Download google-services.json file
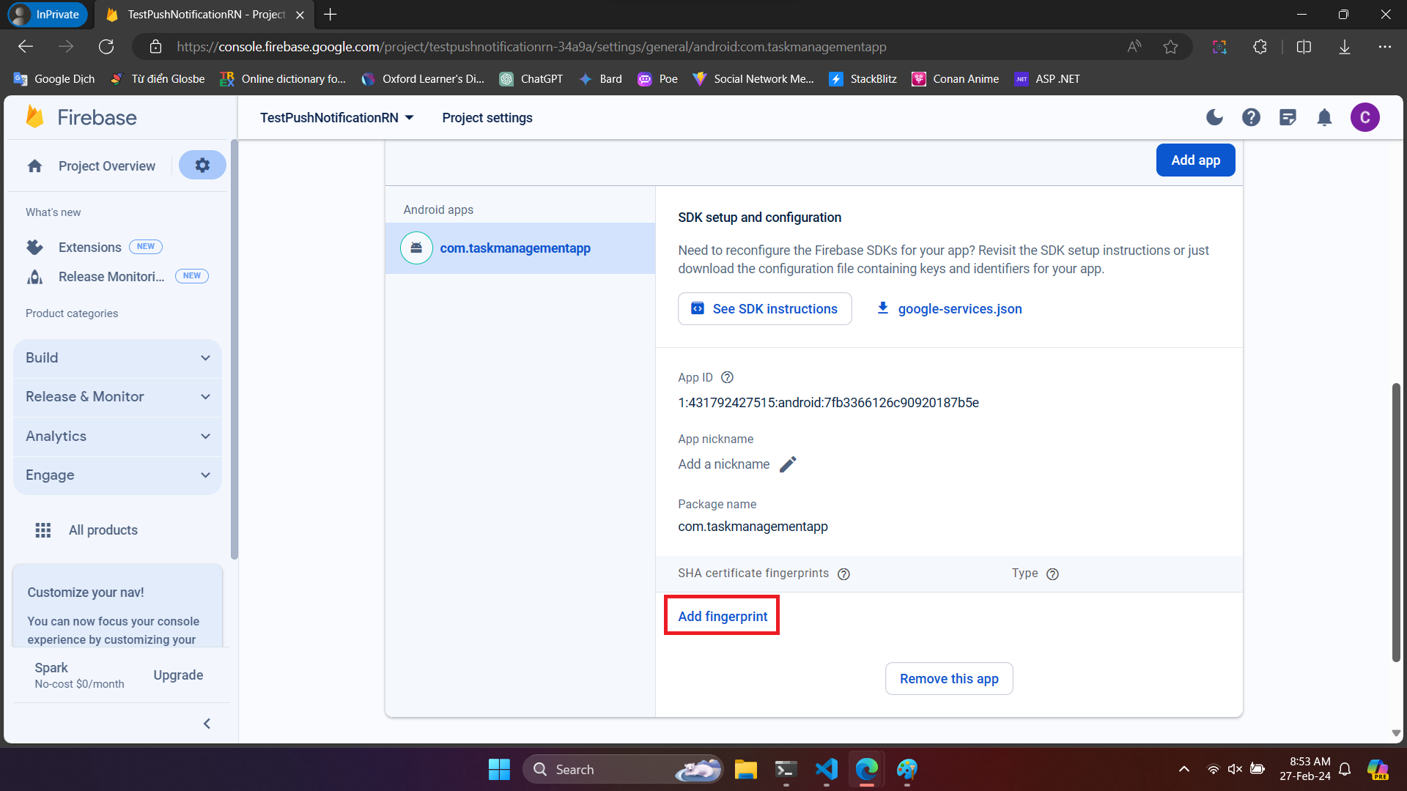This screenshot has width=1407, height=791. click(x=950, y=309)
